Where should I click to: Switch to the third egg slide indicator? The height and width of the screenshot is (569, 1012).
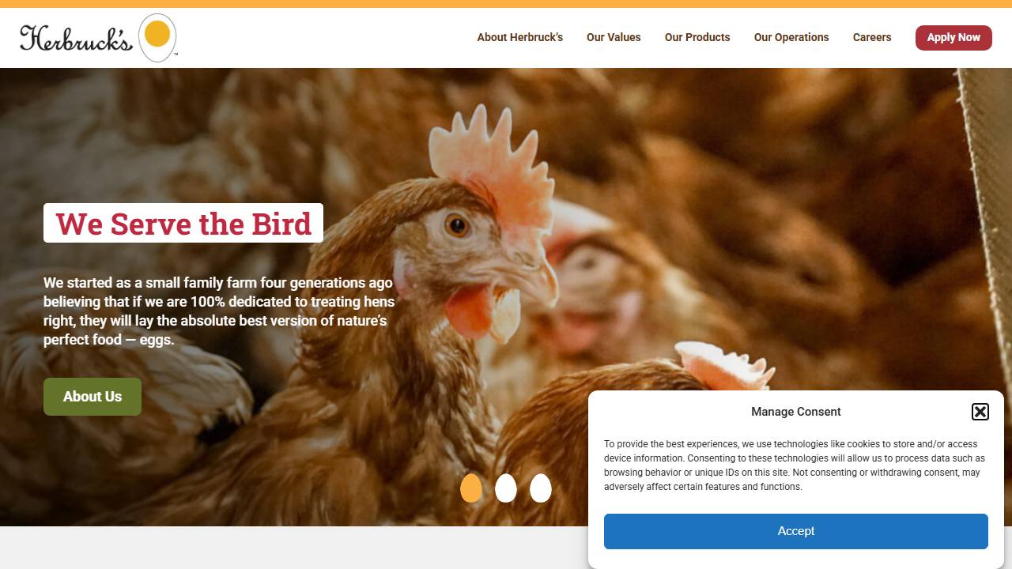click(541, 488)
